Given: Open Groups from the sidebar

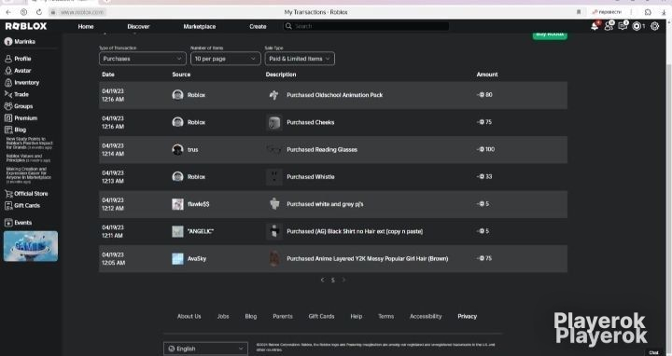Looking at the screenshot, I should (x=23, y=106).
